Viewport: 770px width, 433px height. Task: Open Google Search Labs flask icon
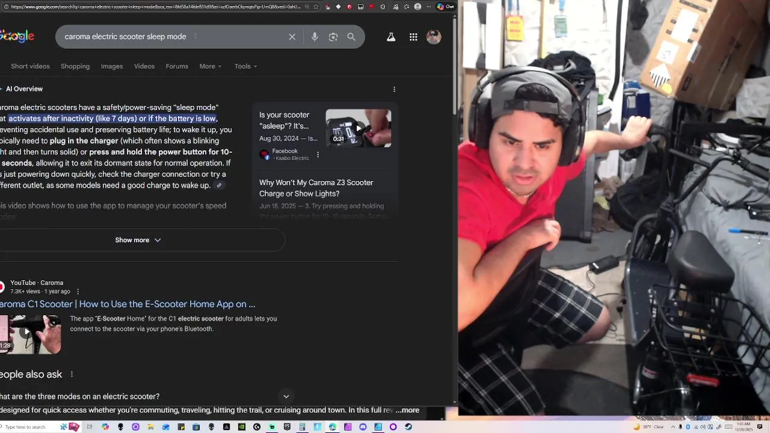(391, 37)
